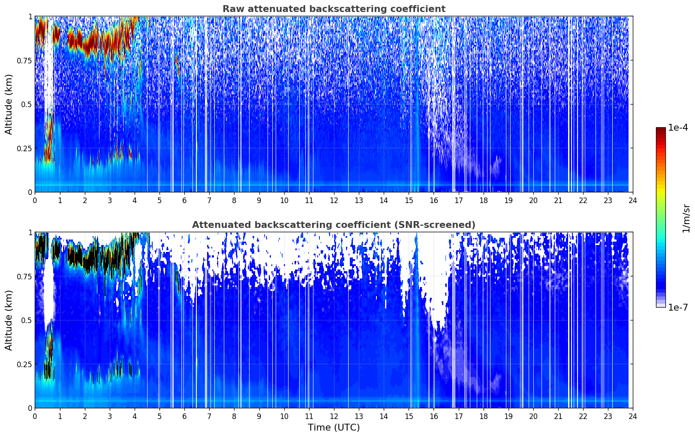Click the 'Attenuated backscattering coefficient (SNR-screened)' title
This screenshot has width=695, height=437.
pos(334,225)
